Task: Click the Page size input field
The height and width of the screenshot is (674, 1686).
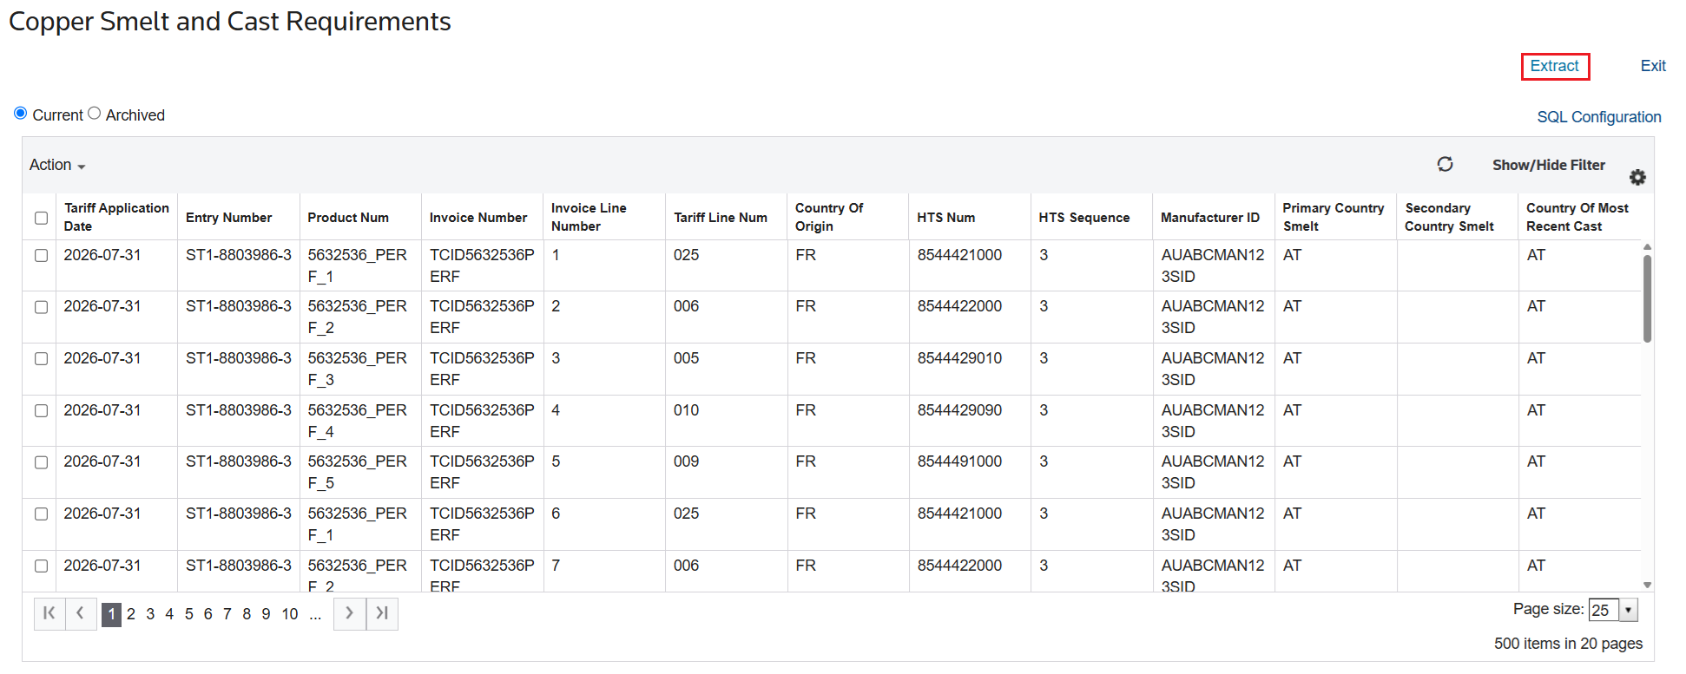Action: point(1604,610)
